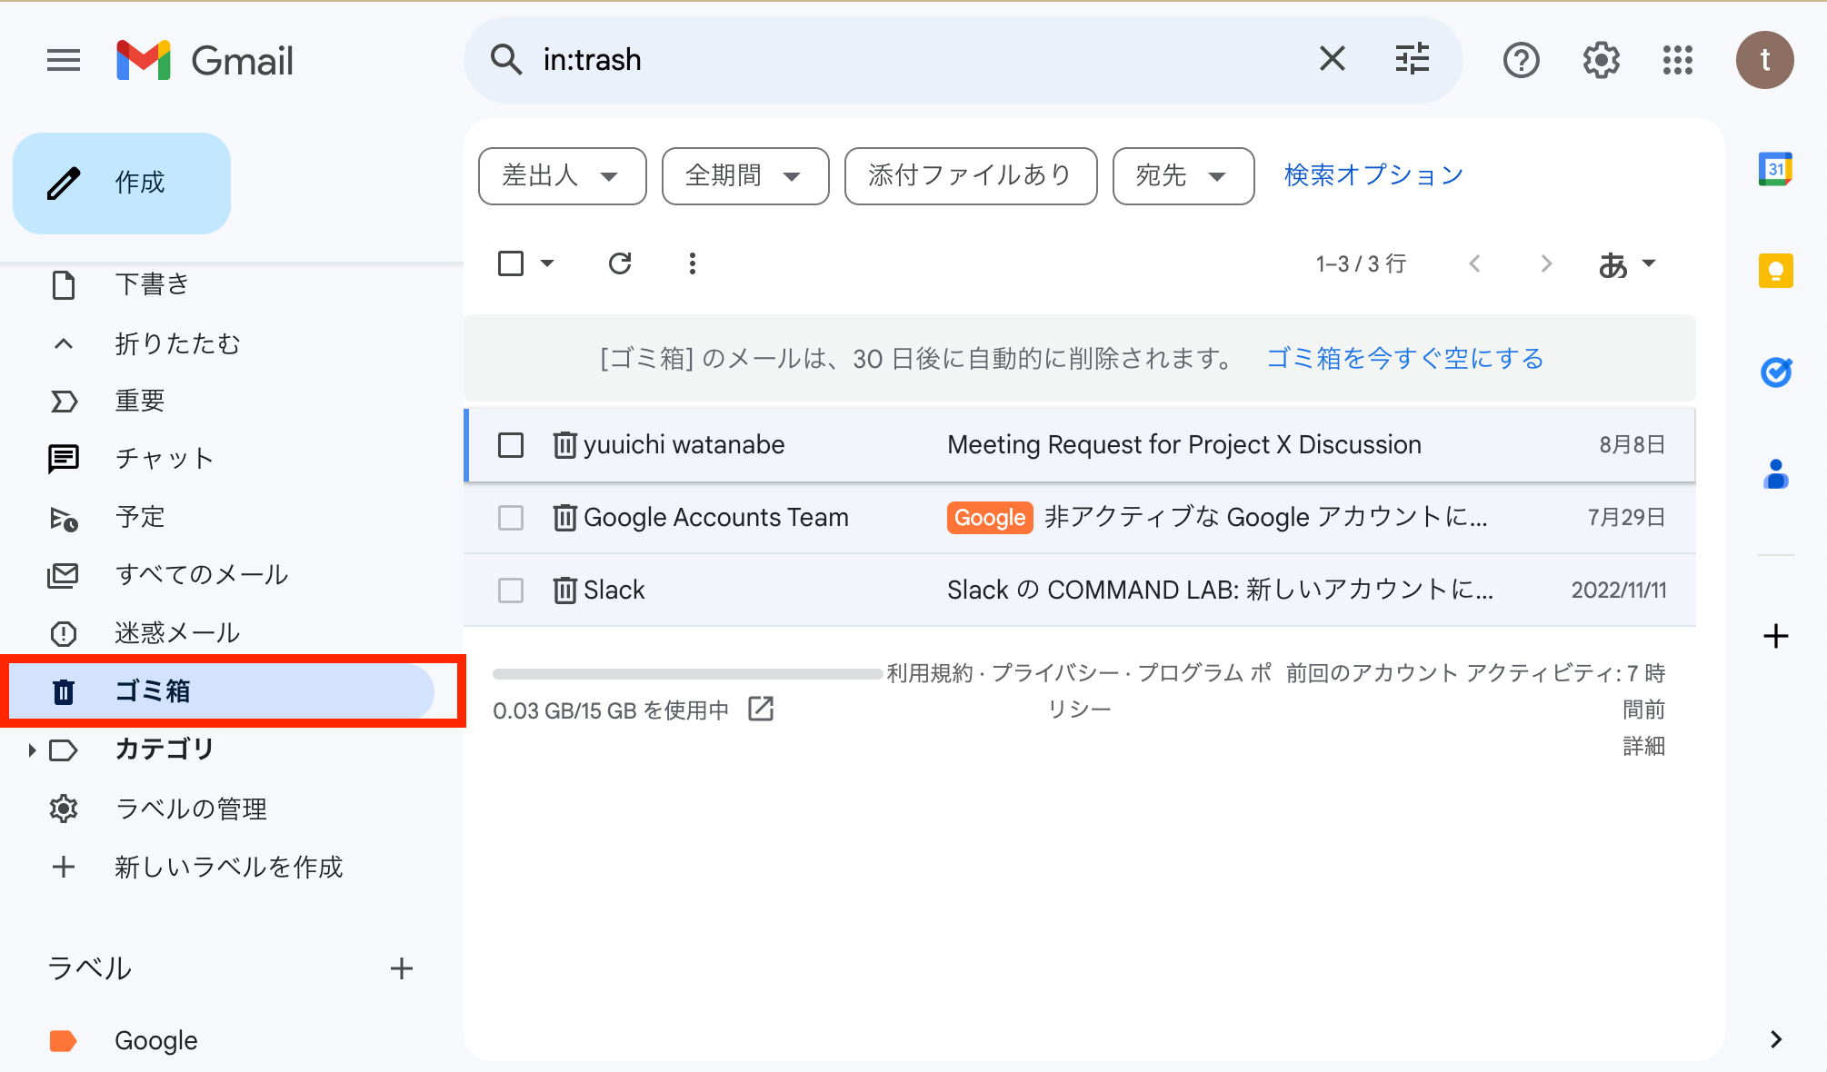Open the あ input tools dropdown
1827x1072 pixels.
pos(1627,264)
